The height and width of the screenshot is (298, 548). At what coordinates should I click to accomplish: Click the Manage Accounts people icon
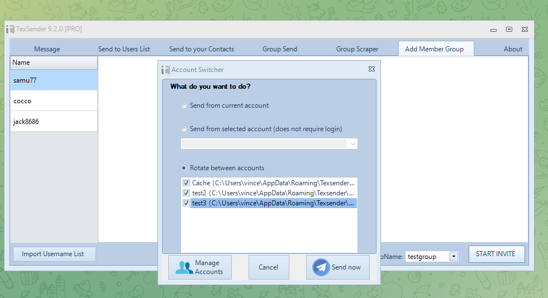(x=184, y=267)
